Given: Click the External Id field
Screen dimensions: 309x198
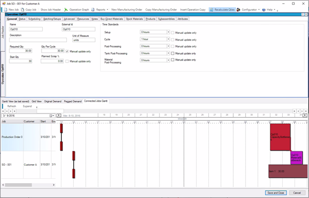Looking at the screenshot, I should pyautogui.click(x=78, y=29).
